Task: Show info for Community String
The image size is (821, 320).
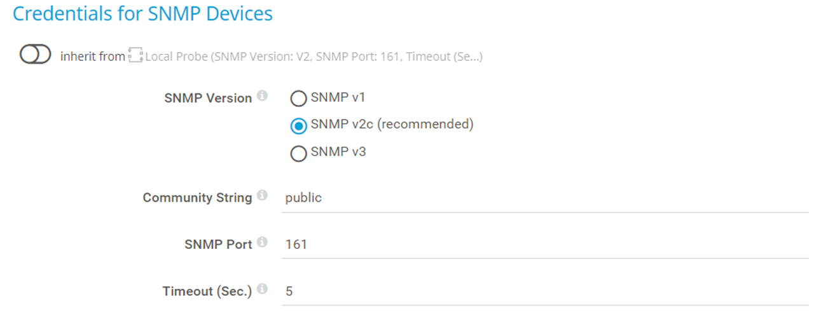Action: pyautogui.click(x=262, y=196)
